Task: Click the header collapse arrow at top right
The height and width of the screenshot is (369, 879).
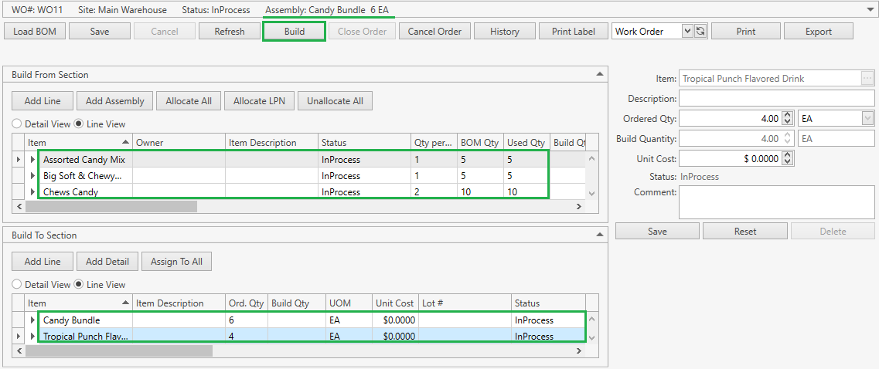Action: click(870, 10)
